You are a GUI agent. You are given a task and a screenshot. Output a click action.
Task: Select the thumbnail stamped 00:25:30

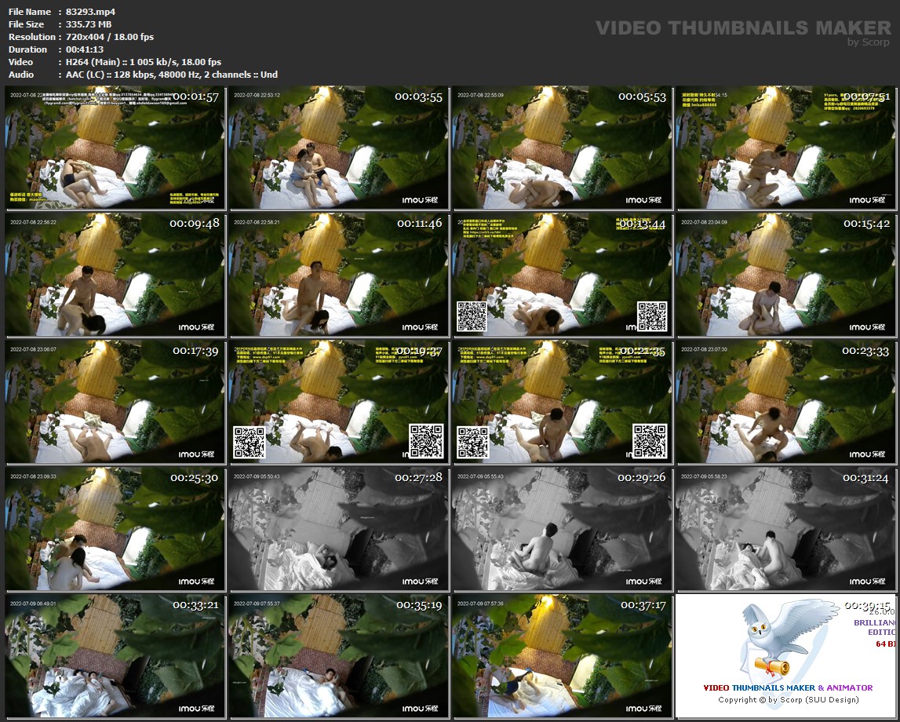pos(115,529)
